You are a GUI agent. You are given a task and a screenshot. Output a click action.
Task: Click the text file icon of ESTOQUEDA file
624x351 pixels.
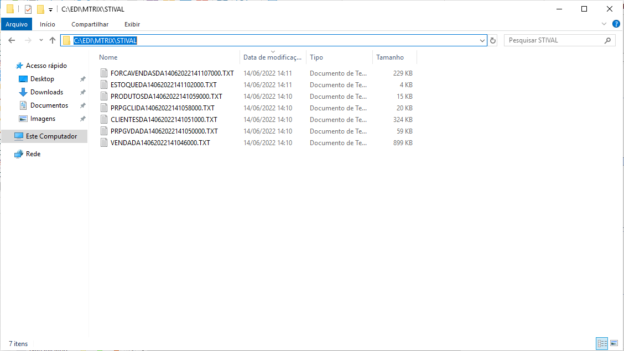[104, 84]
